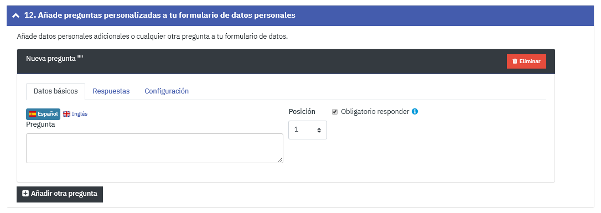
Task: Click the Obligatorio responder label text
Action: coord(375,112)
